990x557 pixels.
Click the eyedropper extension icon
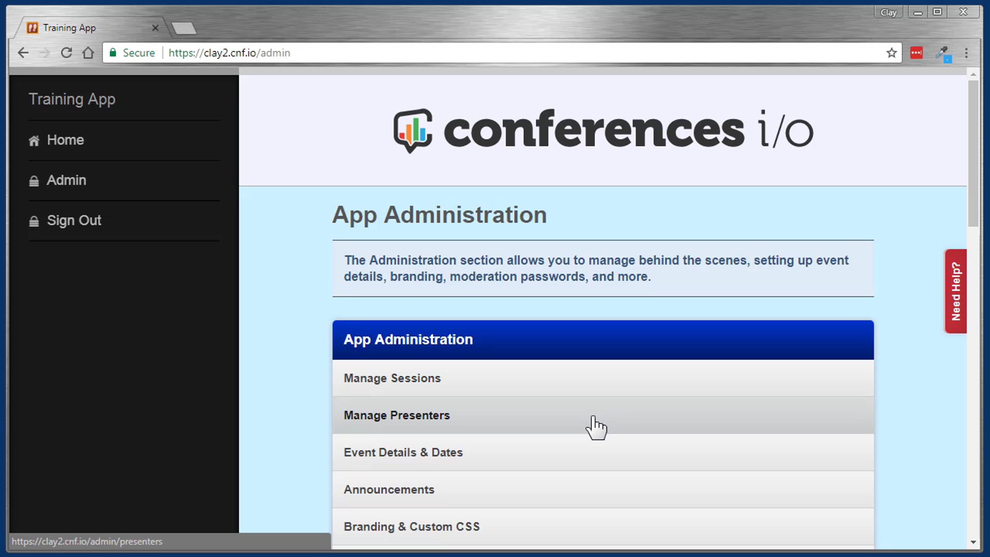(x=943, y=54)
